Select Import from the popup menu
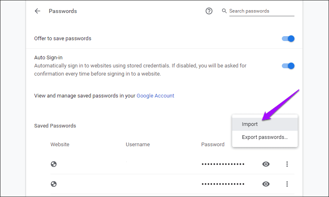 point(250,124)
